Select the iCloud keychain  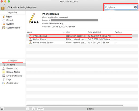9,20
